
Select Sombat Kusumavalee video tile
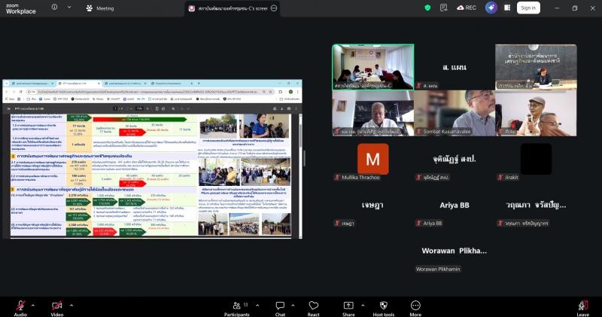tap(455, 113)
